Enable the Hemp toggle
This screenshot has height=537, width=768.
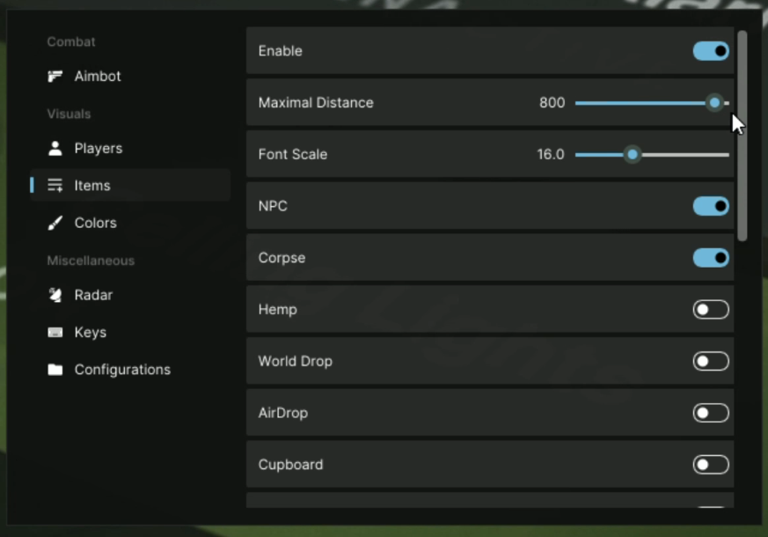(x=711, y=310)
